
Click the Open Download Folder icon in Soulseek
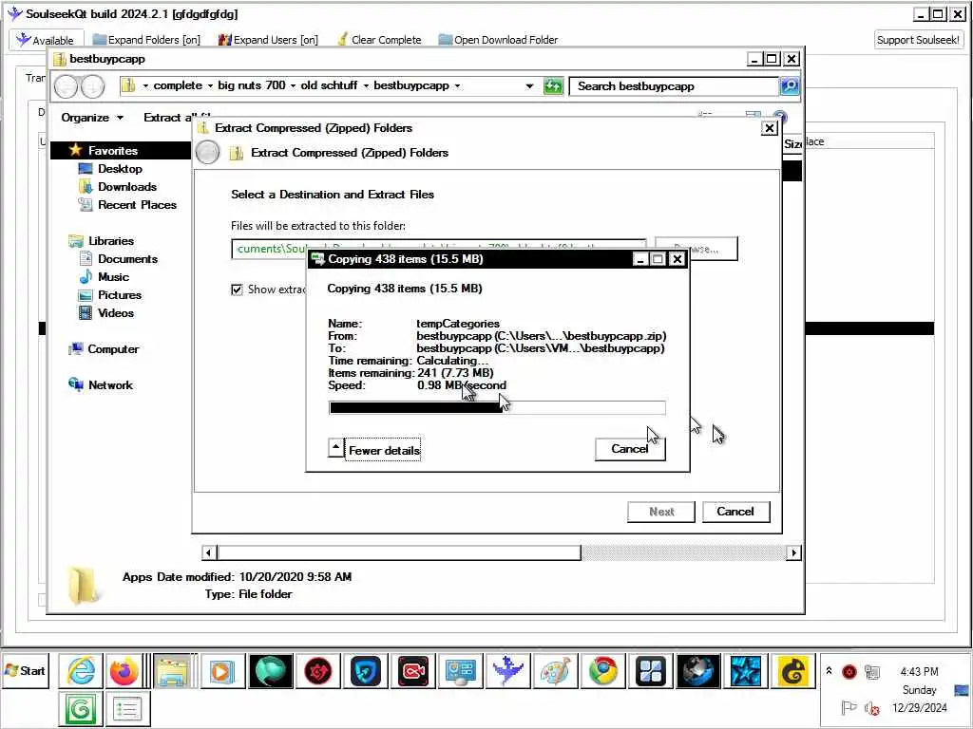tap(445, 40)
